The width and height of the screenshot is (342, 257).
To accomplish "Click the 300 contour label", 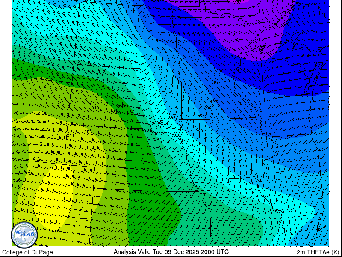I will click(x=155, y=134).
